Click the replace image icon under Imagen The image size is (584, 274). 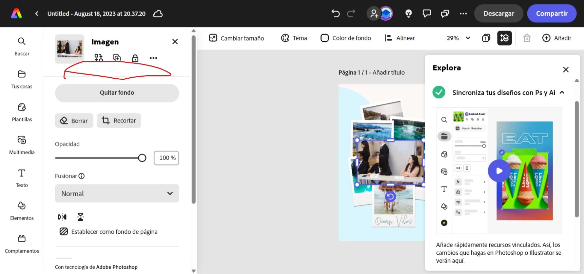click(x=99, y=58)
